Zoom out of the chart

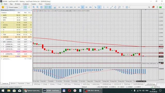point(38,7)
